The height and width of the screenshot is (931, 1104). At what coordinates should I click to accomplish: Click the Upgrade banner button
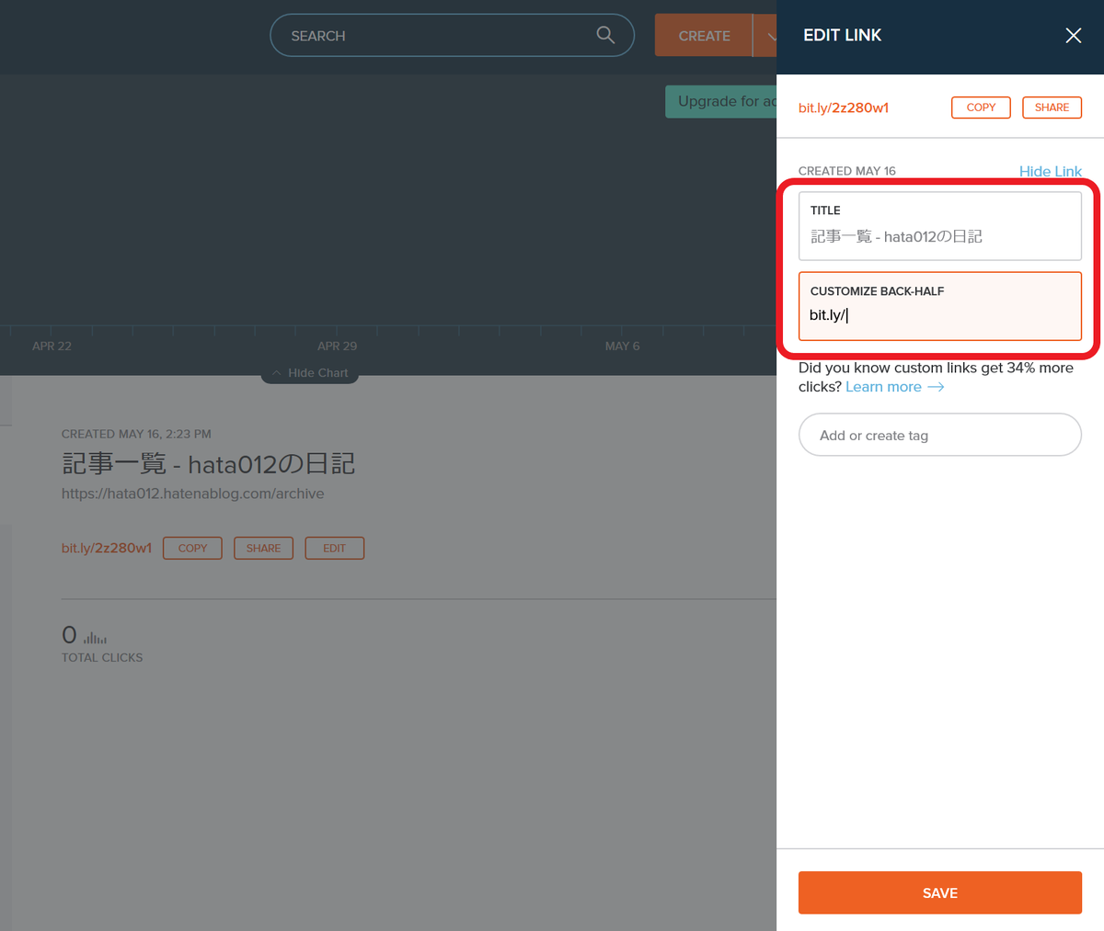pos(721,101)
